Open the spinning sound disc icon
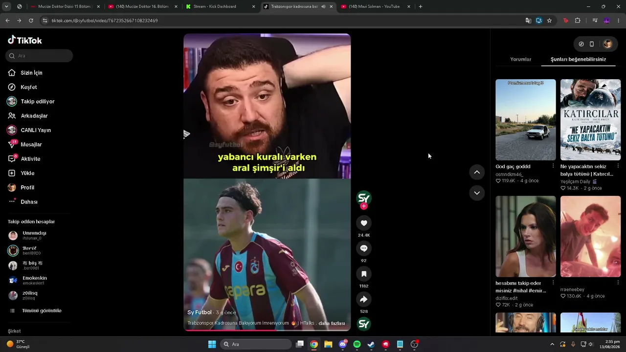626x352 pixels. (364, 324)
